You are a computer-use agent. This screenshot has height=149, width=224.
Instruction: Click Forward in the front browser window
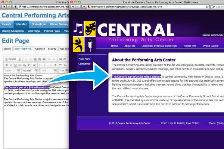point(77,7)
